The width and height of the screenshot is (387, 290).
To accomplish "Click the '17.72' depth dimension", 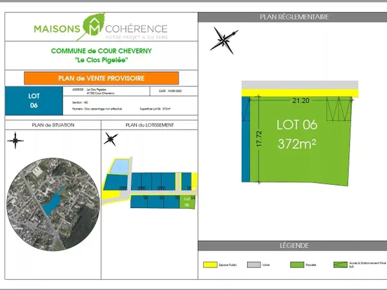I will (259, 139).
